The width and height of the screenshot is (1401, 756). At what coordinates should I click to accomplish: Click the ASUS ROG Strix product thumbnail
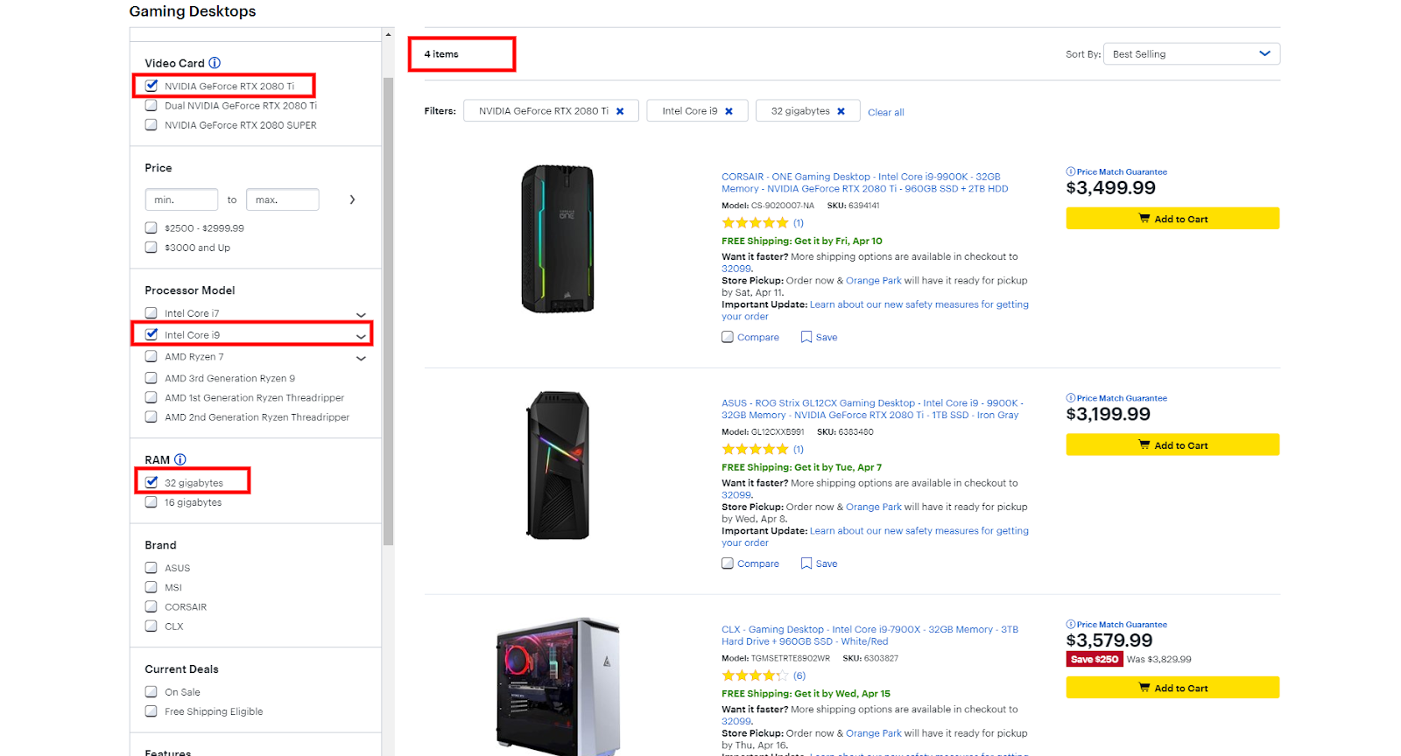click(558, 465)
